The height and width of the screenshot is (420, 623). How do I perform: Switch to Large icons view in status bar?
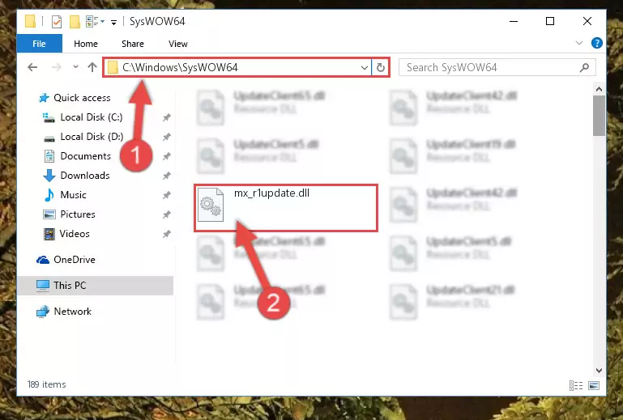tap(594, 385)
